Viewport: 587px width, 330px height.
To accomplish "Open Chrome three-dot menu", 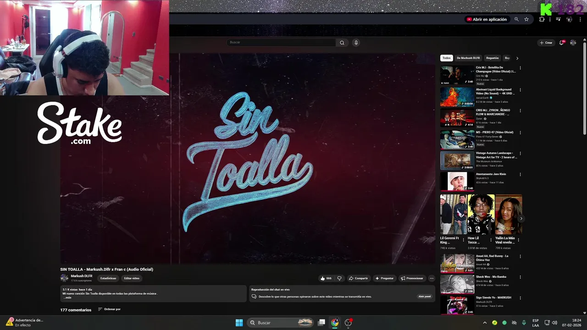I will (x=580, y=19).
